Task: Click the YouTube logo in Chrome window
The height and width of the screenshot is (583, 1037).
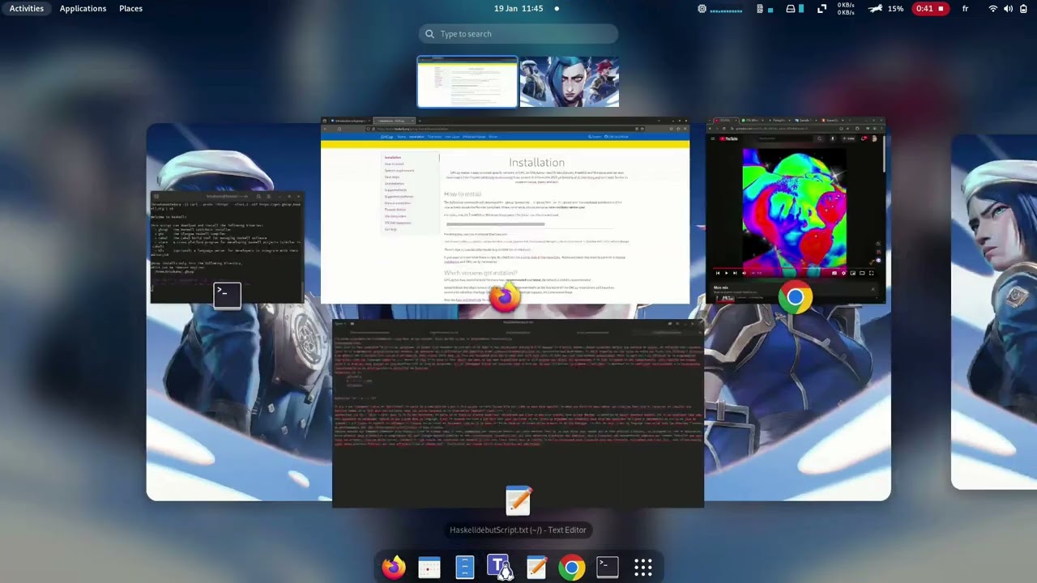Action: pos(728,139)
